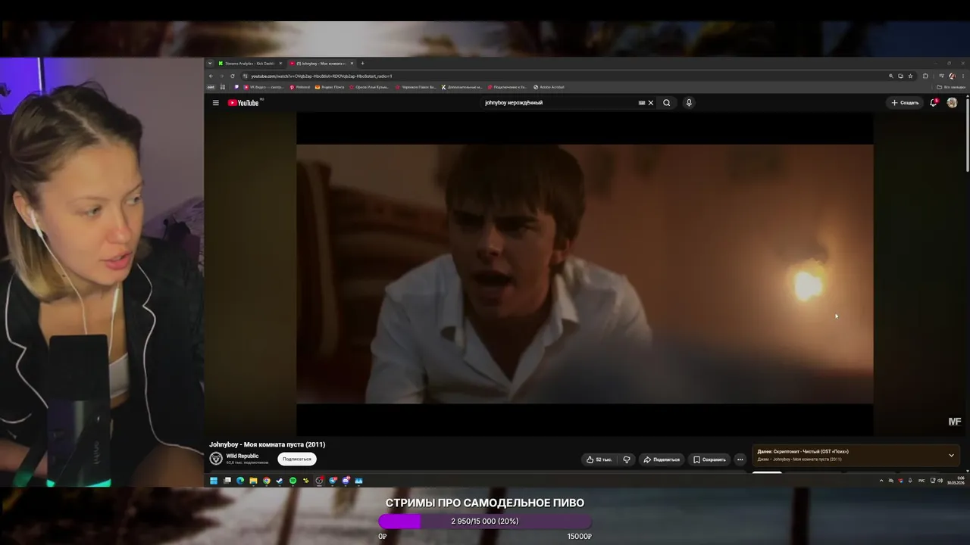The width and height of the screenshot is (970, 545).
Task: Click the purple donation goal progress bar
Action: click(x=485, y=522)
